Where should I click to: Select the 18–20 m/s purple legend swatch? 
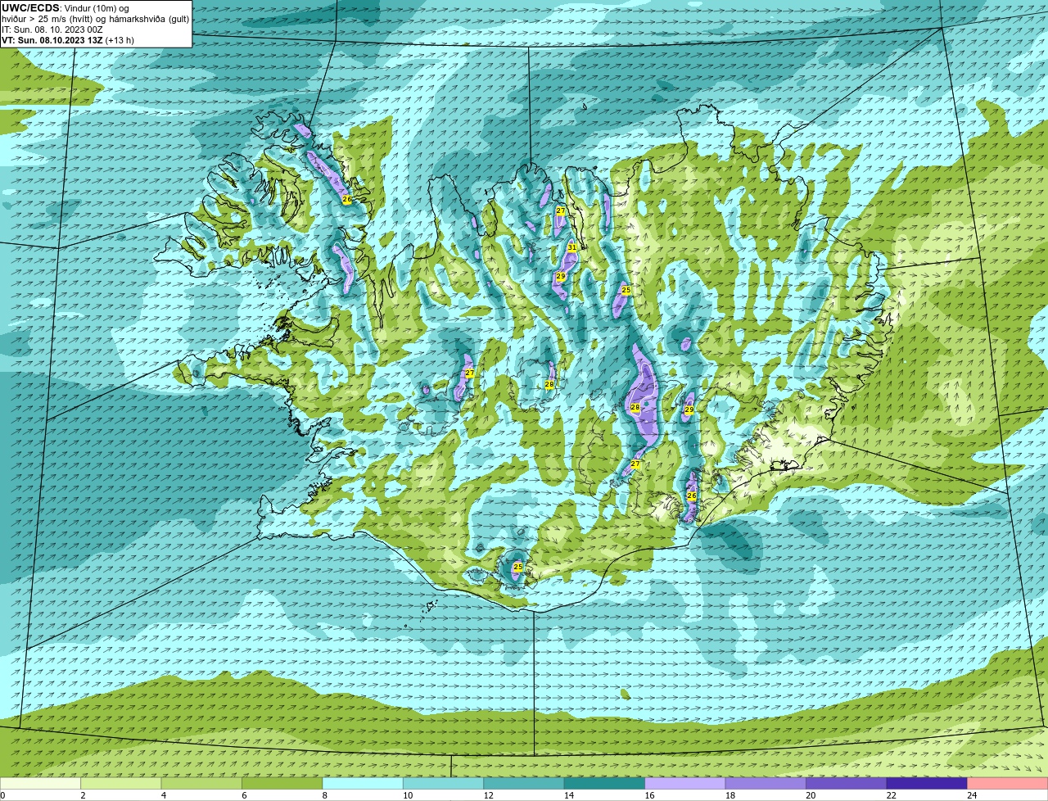[766, 783]
